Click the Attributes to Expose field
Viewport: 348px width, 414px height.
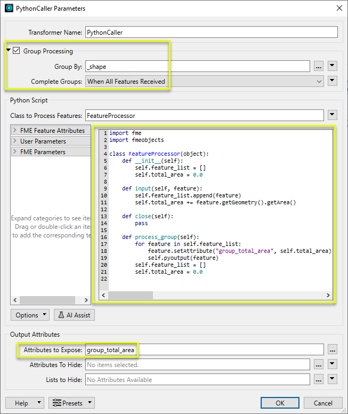tap(205, 349)
